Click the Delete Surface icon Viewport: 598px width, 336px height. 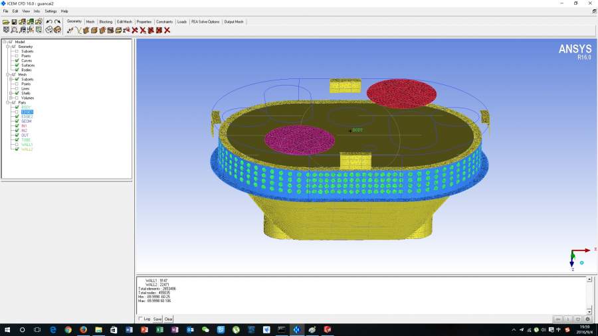click(x=151, y=30)
